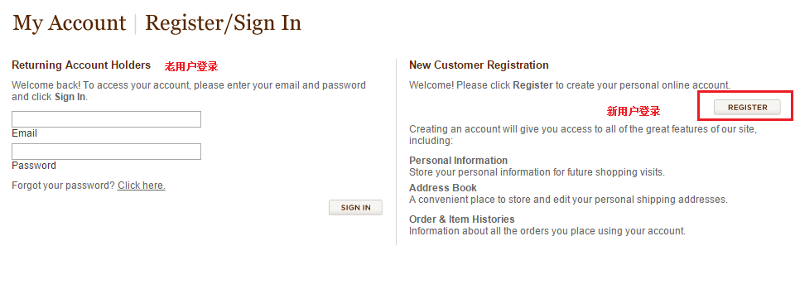The height and width of the screenshot is (299, 795).
Task: Click the red '老用户登录' annotation
Action: [x=191, y=66]
